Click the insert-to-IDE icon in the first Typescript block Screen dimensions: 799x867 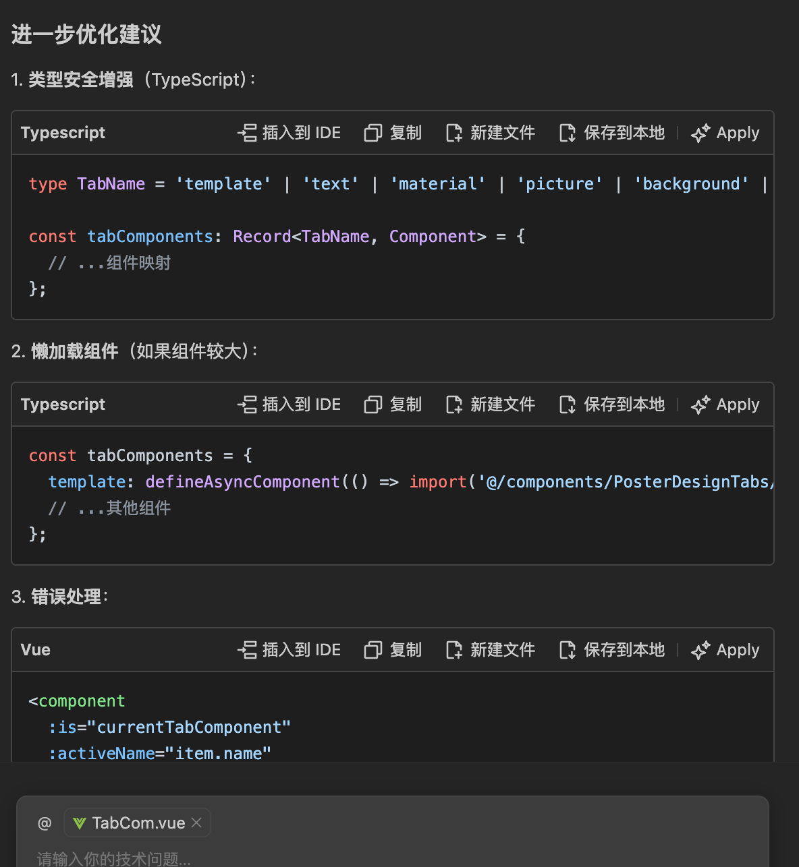(x=247, y=133)
